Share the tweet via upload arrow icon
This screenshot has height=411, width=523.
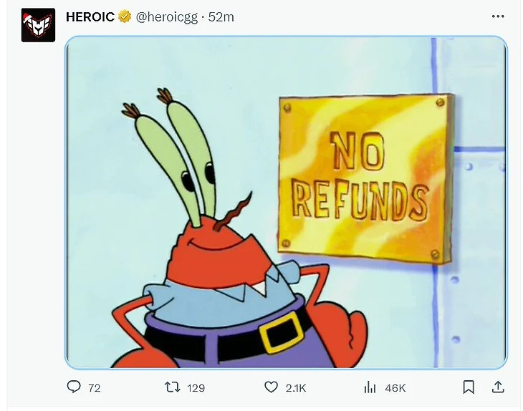point(498,387)
